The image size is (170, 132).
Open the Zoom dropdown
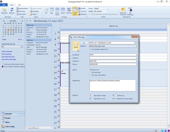(x=107, y=9)
